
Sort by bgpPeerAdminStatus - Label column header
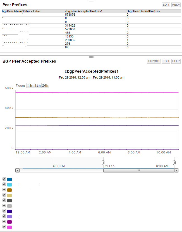pos(21,11)
